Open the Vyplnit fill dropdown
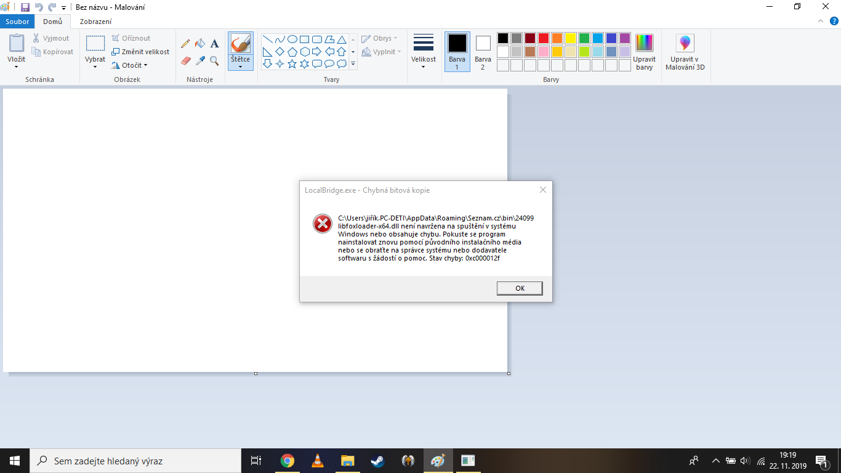The image size is (841, 473). (x=381, y=52)
